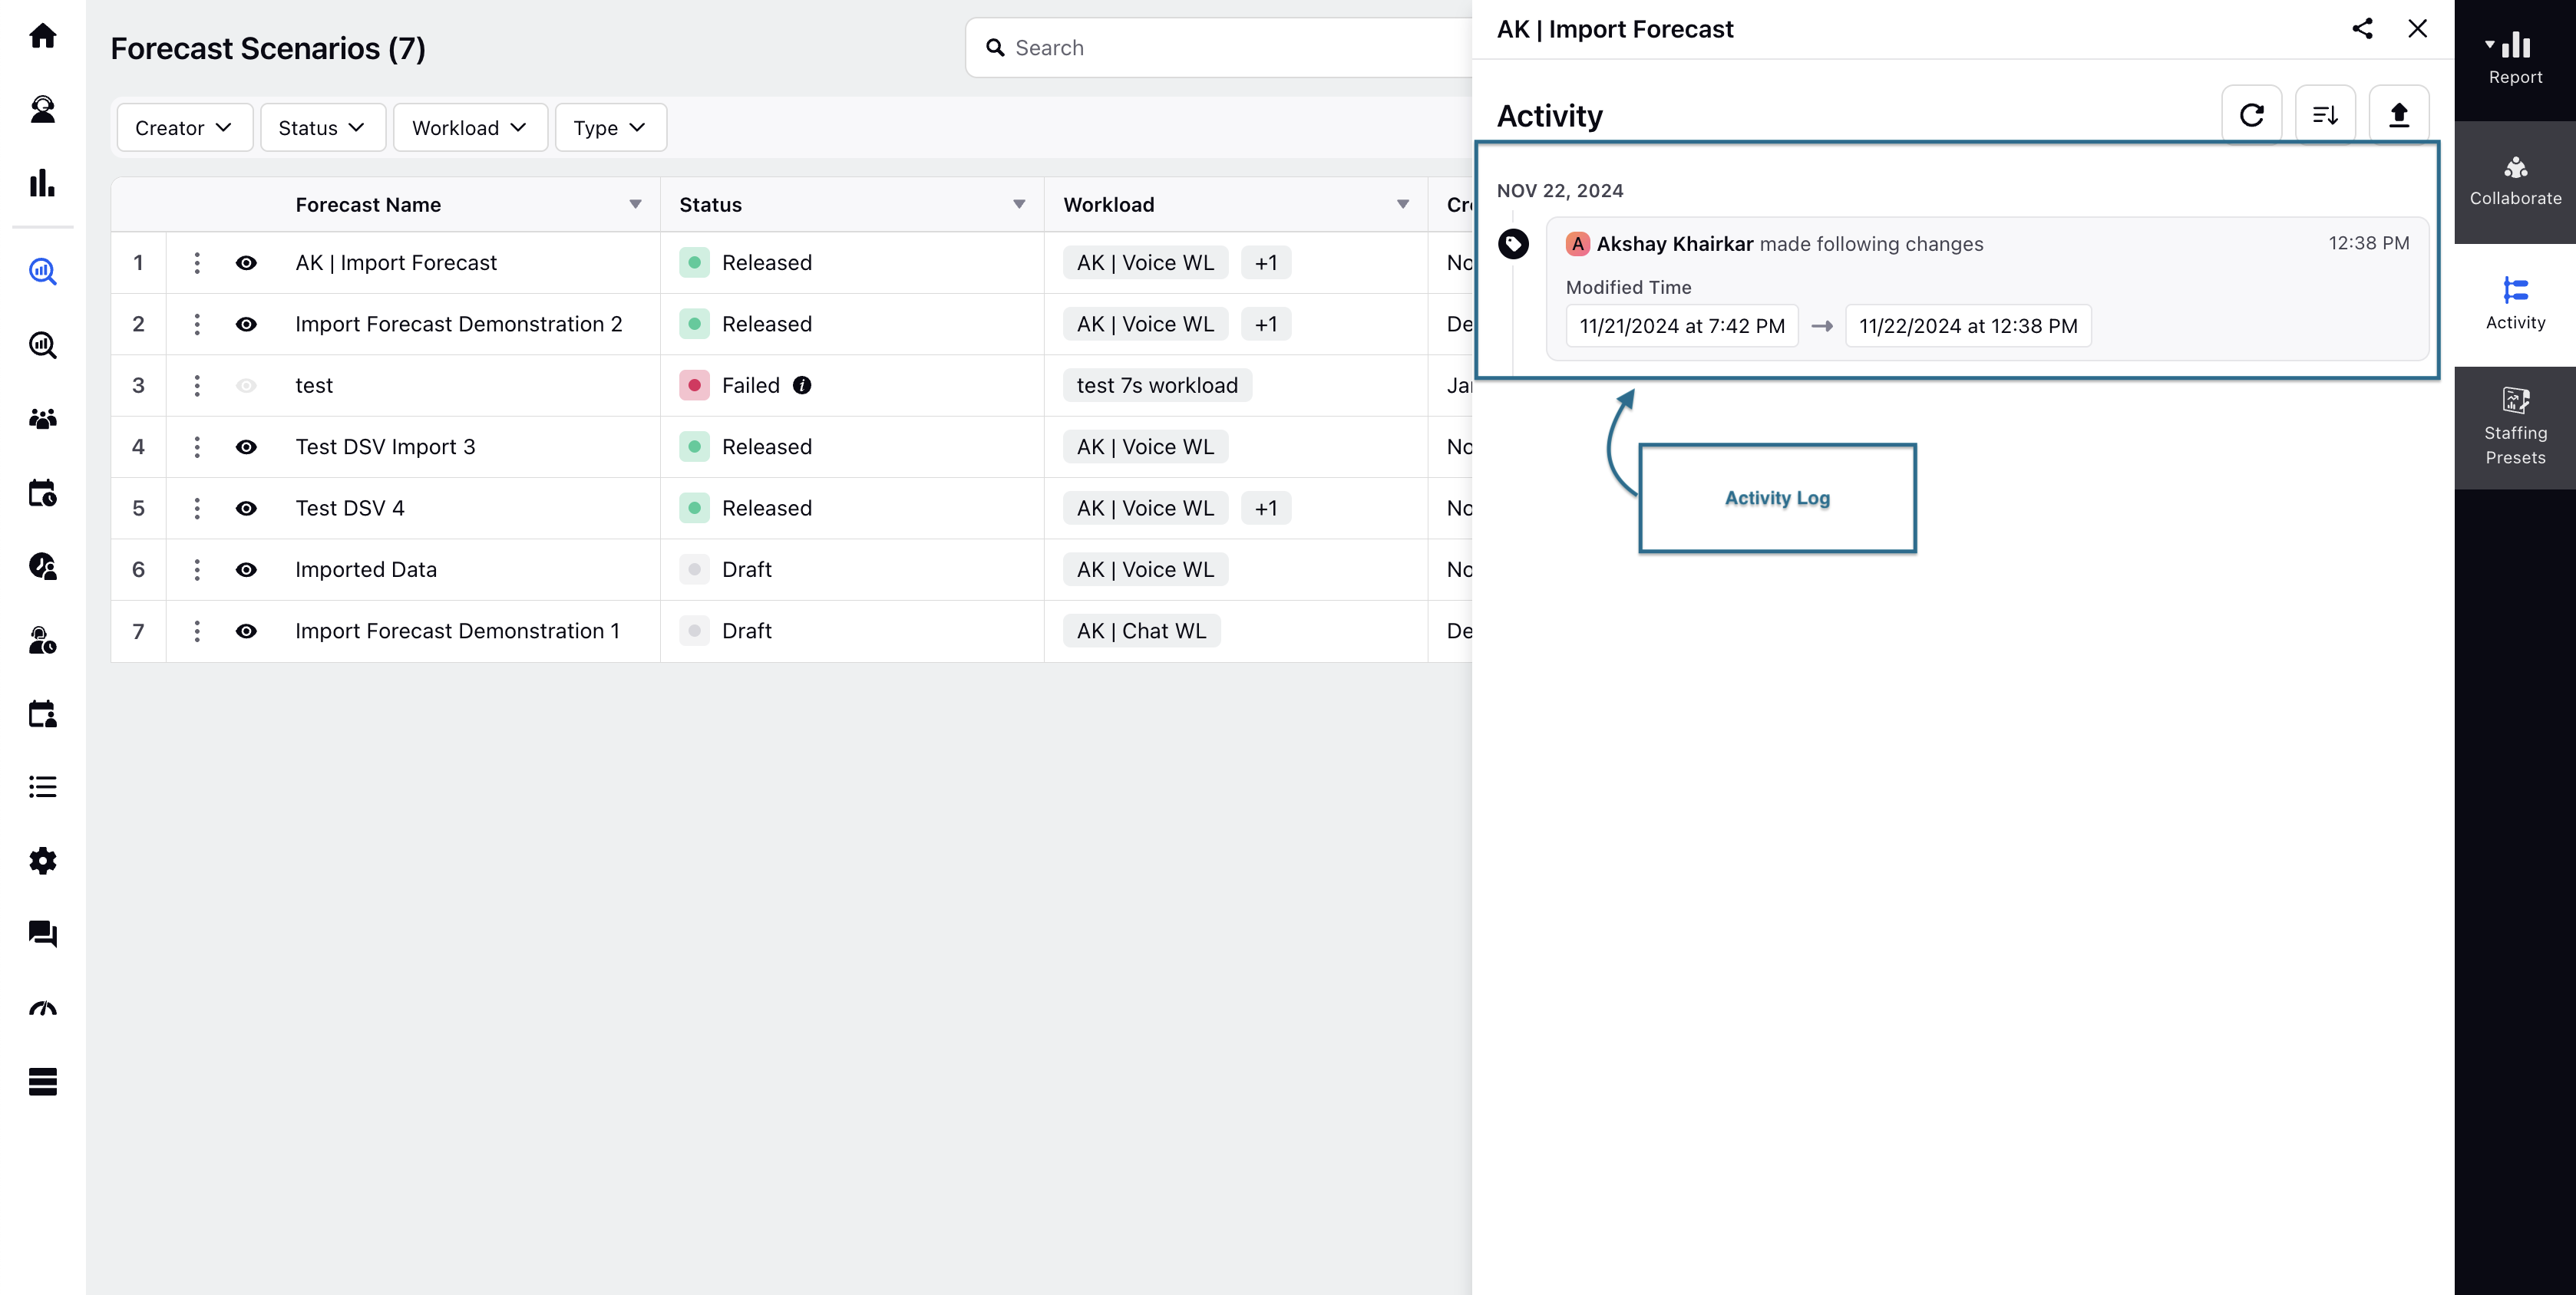
Task: Click old value 11/21/2024 at 7:42 PM
Action: pyautogui.click(x=1682, y=326)
